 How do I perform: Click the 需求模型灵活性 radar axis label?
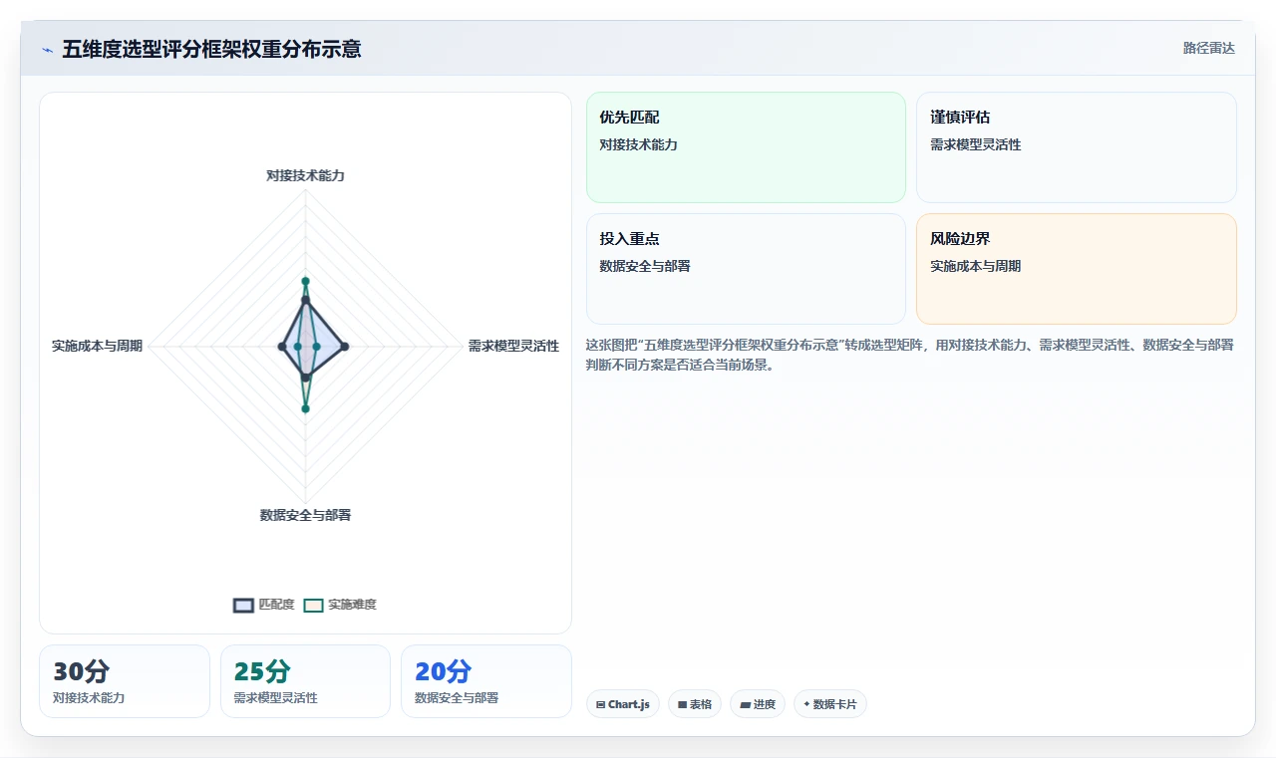[x=513, y=346]
